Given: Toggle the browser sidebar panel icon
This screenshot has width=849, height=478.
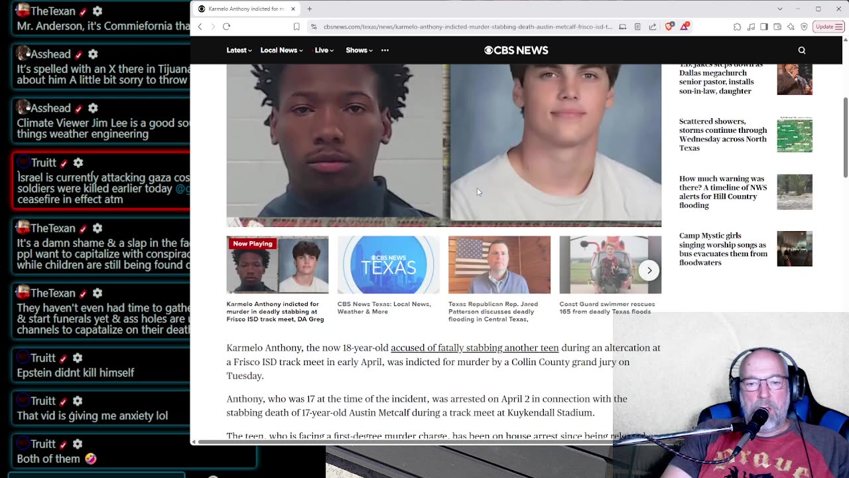Looking at the screenshot, I should click(764, 27).
